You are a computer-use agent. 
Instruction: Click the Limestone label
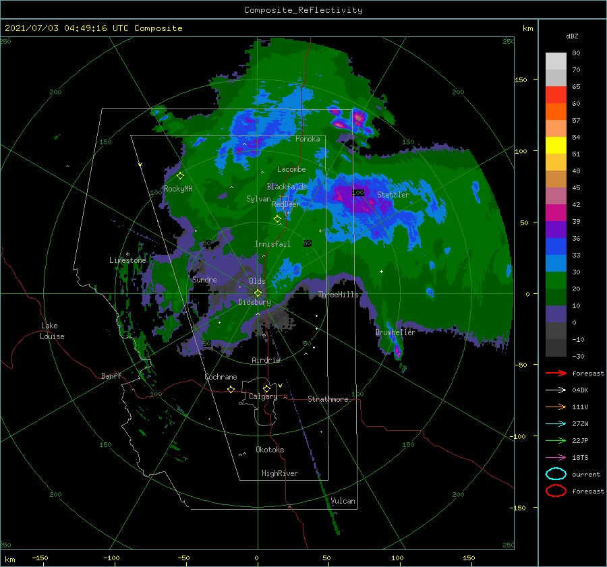tap(127, 260)
